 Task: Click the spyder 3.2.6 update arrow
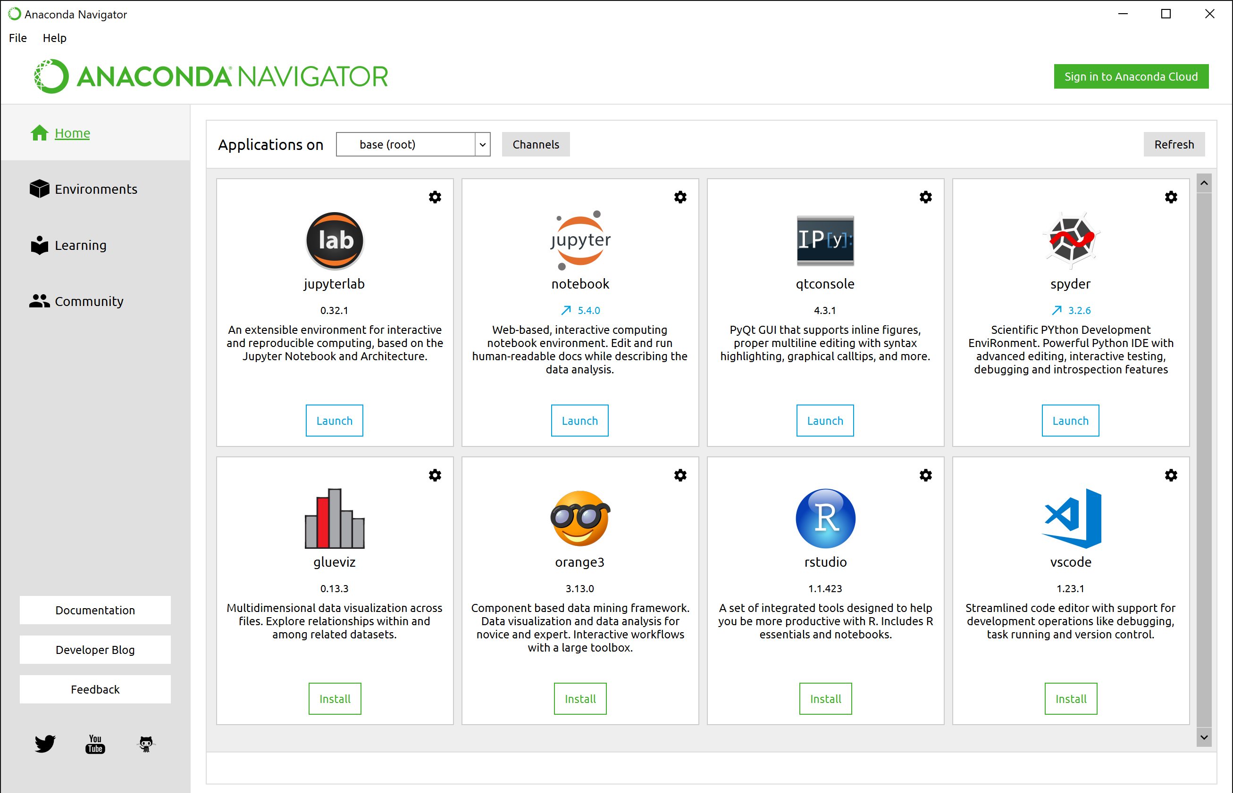[1056, 311]
